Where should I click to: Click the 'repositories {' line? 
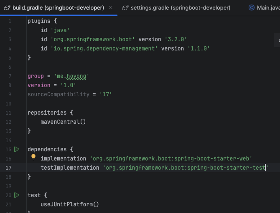[50, 113]
